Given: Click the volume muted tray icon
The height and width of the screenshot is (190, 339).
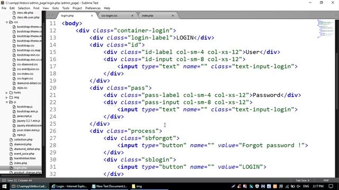Looking at the screenshot, I should pyautogui.click(x=299, y=186).
